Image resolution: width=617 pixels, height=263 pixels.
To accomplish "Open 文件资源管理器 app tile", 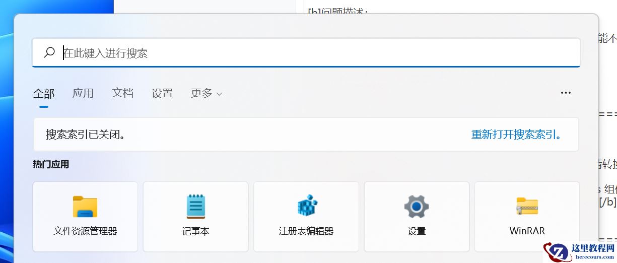I will (x=85, y=217).
